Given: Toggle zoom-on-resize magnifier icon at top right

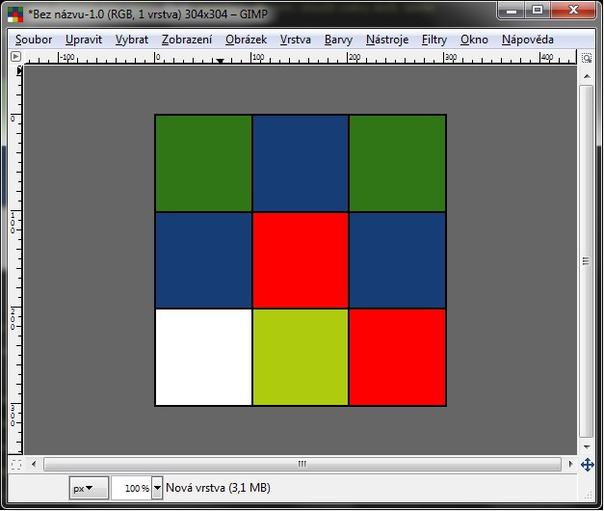Looking at the screenshot, I should click(587, 58).
